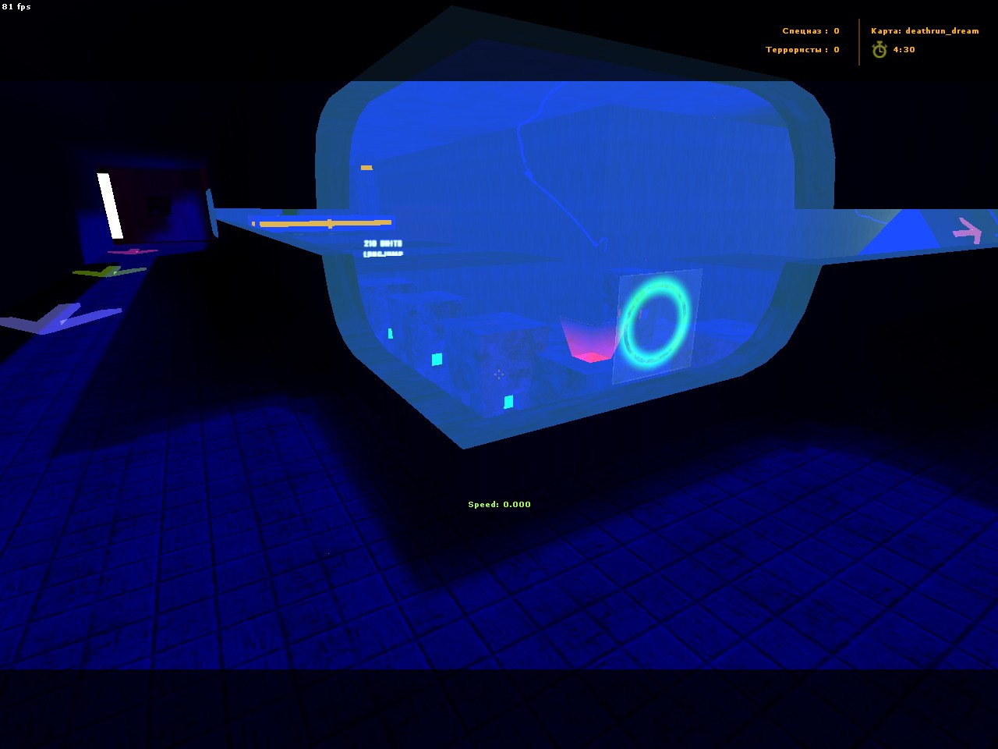The image size is (998, 749).
Task: Click the pink glowing cone object
Action: pyautogui.click(x=588, y=340)
